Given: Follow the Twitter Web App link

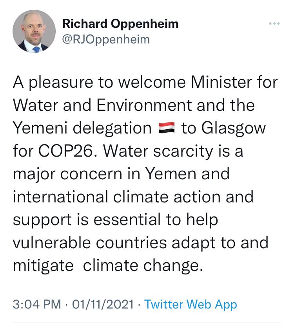Looking at the screenshot, I should (191, 305).
